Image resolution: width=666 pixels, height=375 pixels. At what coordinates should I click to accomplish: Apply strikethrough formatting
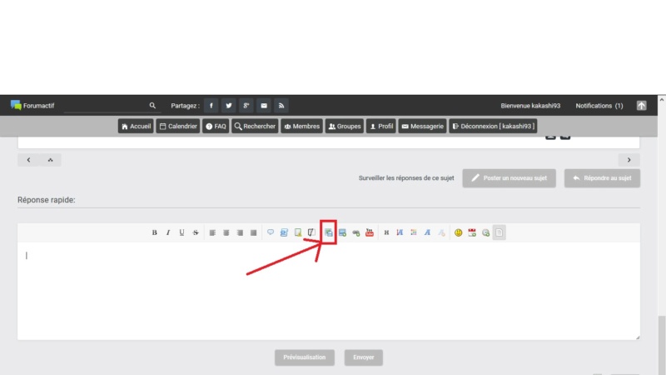(196, 232)
